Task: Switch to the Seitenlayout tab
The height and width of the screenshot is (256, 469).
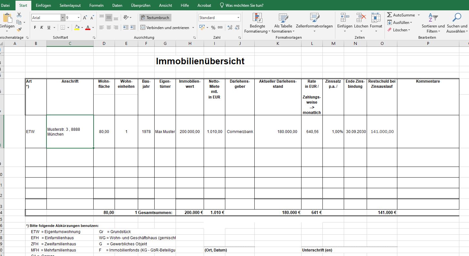Action: (70, 5)
